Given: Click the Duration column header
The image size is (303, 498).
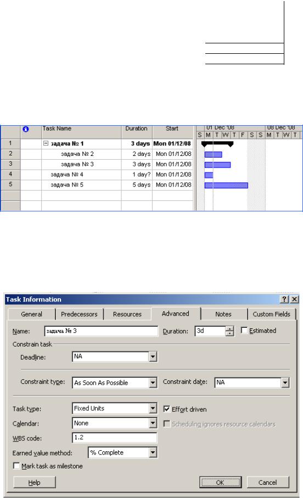Looking at the screenshot, I should click(137, 132).
